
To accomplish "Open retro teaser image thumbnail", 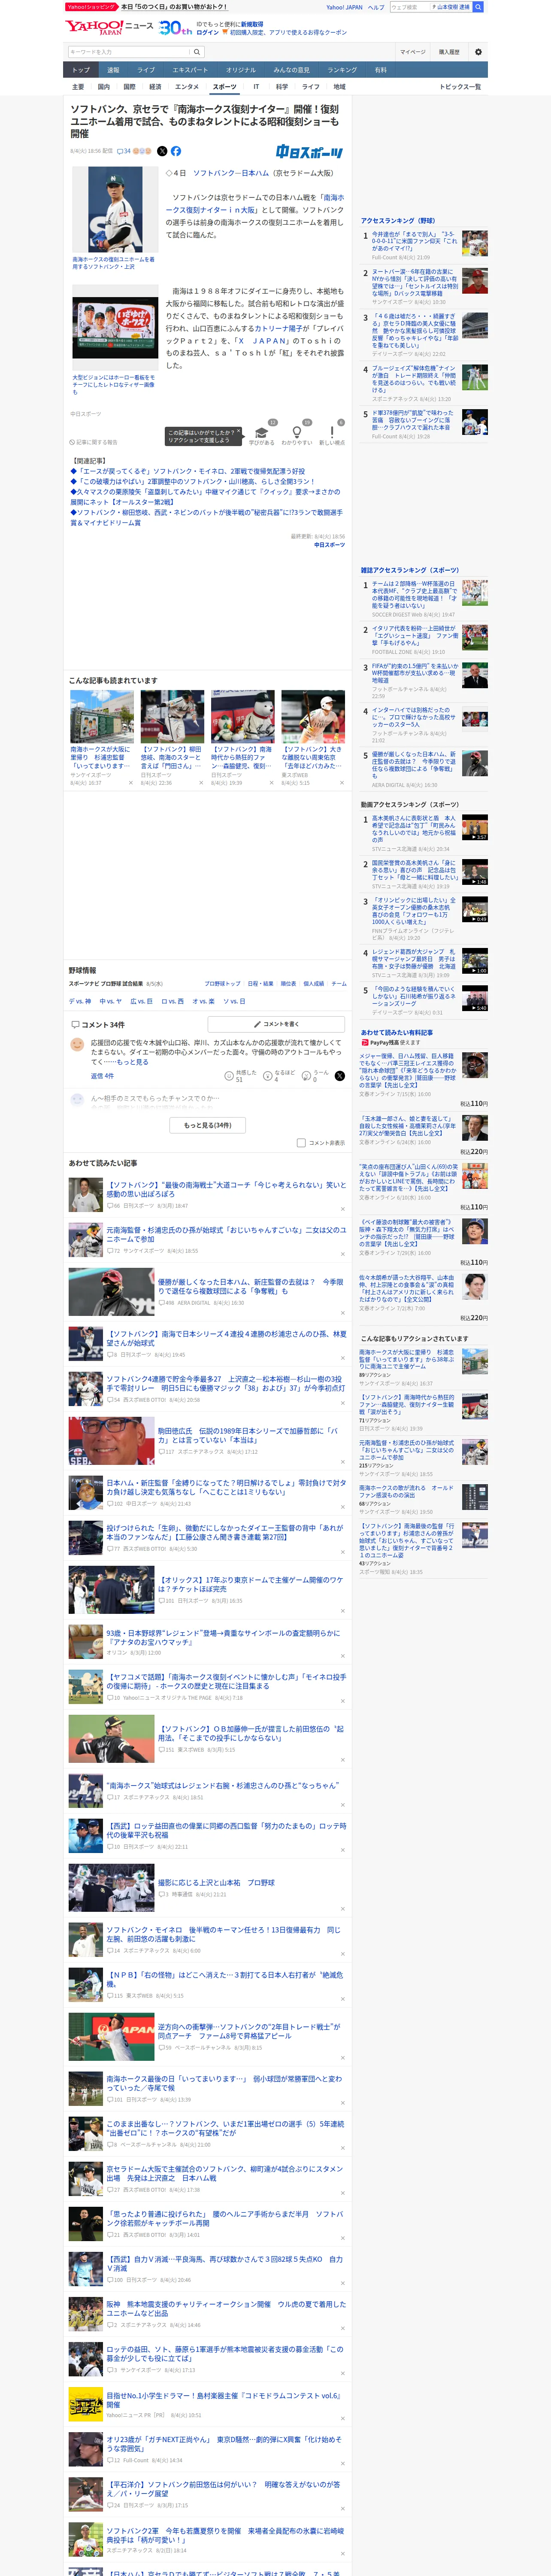I will coord(116,328).
